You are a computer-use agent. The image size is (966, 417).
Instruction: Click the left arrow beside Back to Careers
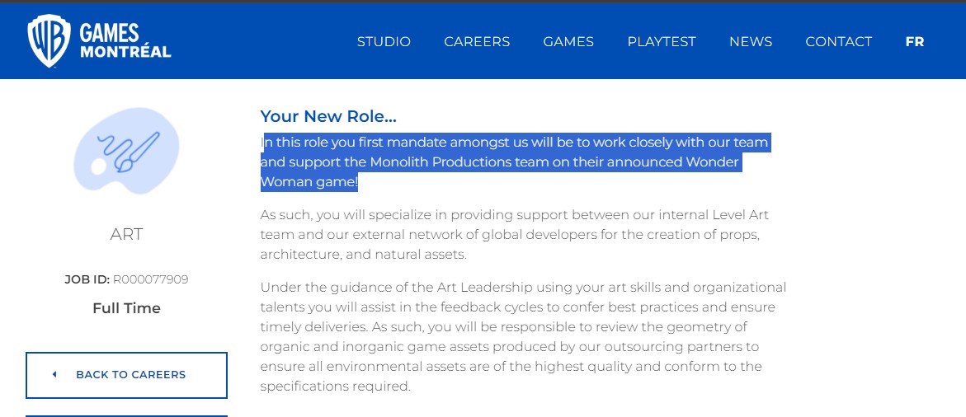tap(54, 374)
